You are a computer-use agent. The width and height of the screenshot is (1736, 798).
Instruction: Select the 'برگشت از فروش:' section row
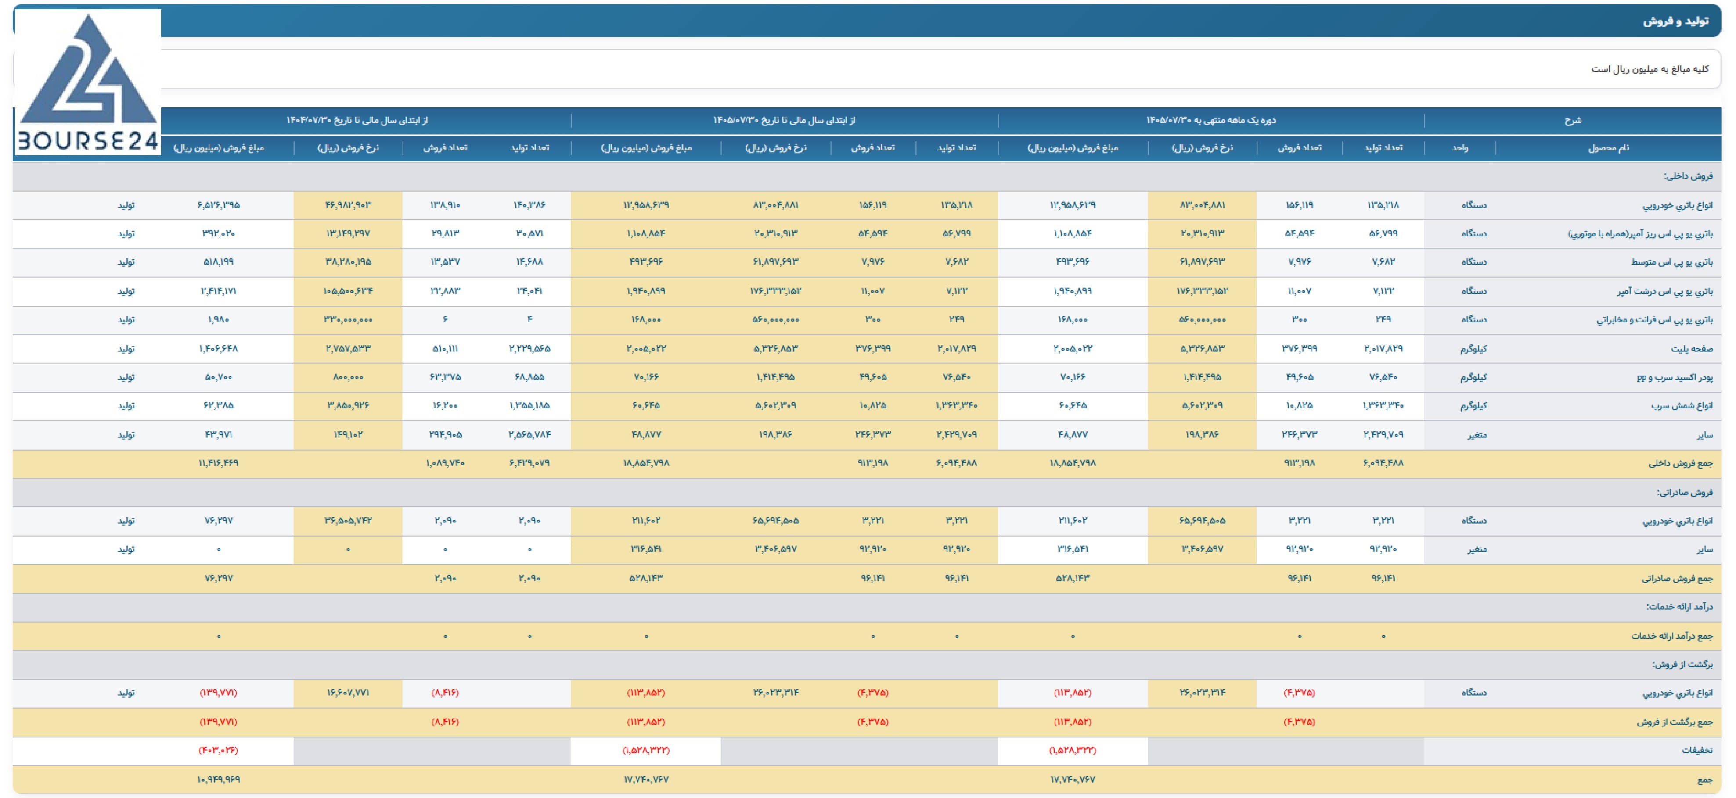click(867, 665)
